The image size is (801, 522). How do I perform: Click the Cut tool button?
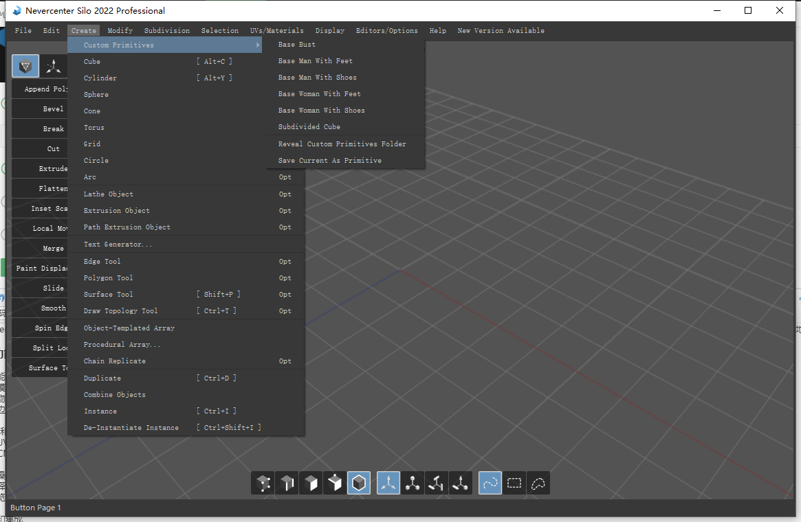(40, 148)
